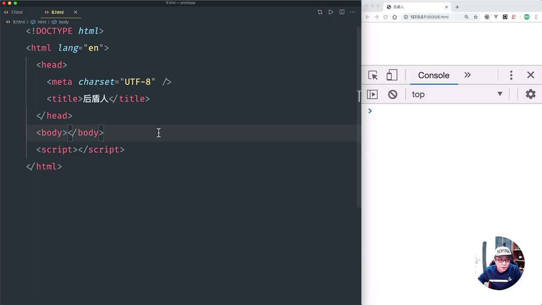Click the "UTF-8" charset value

point(138,82)
